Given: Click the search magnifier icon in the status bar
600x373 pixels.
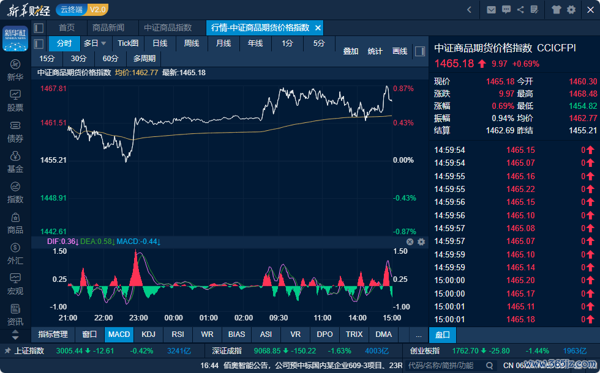Looking at the screenshot, I should 489,366.
